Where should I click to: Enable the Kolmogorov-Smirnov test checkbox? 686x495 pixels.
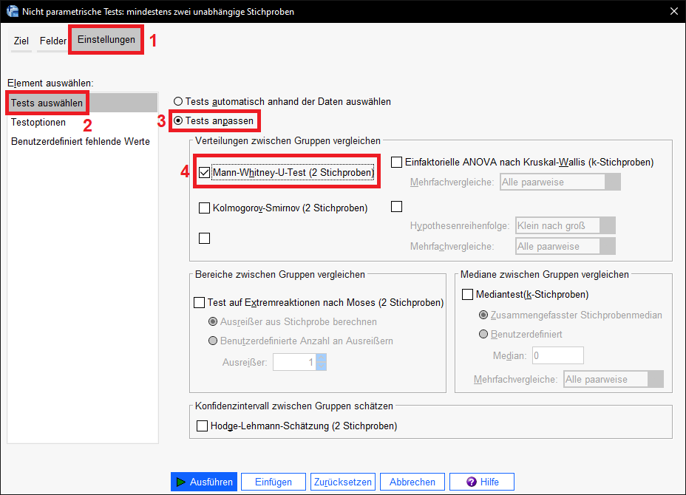205,208
